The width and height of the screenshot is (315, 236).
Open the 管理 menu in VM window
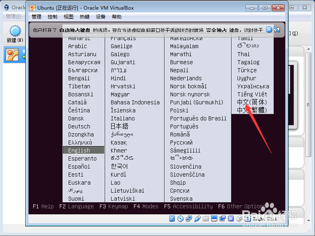pyautogui.click(x=37, y=17)
